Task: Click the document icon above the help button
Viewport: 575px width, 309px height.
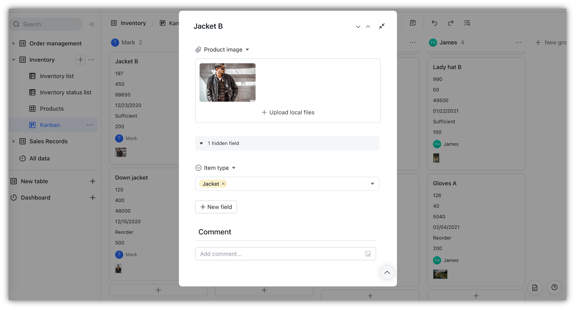Action: (x=535, y=287)
